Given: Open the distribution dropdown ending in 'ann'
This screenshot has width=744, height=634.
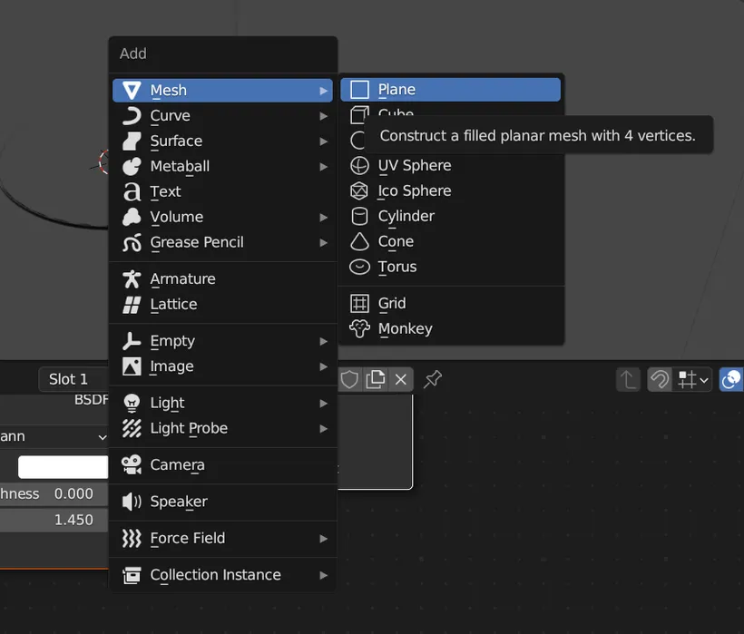Looking at the screenshot, I should click(54, 436).
